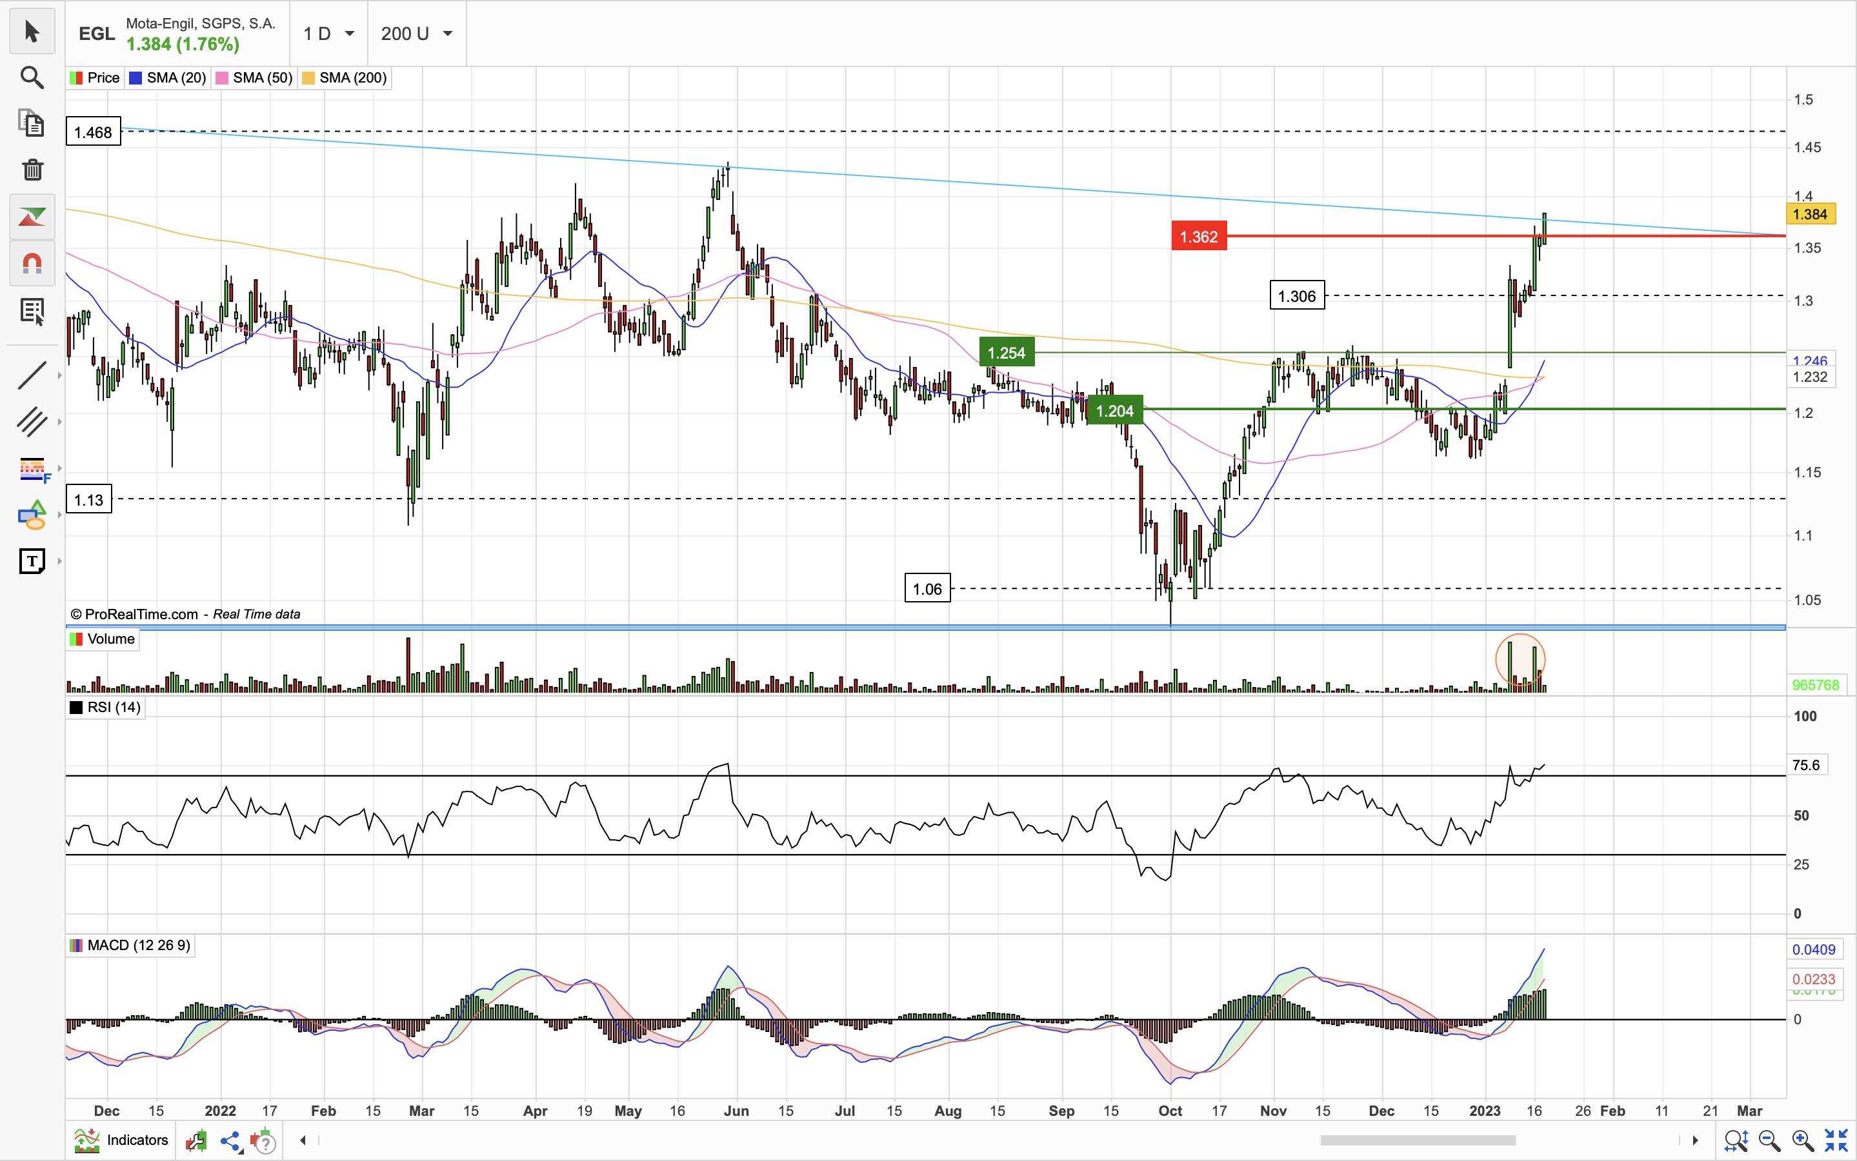Click the share icon in bottom toolbar
Viewport: 1857px width, 1161px height.
pyautogui.click(x=230, y=1142)
